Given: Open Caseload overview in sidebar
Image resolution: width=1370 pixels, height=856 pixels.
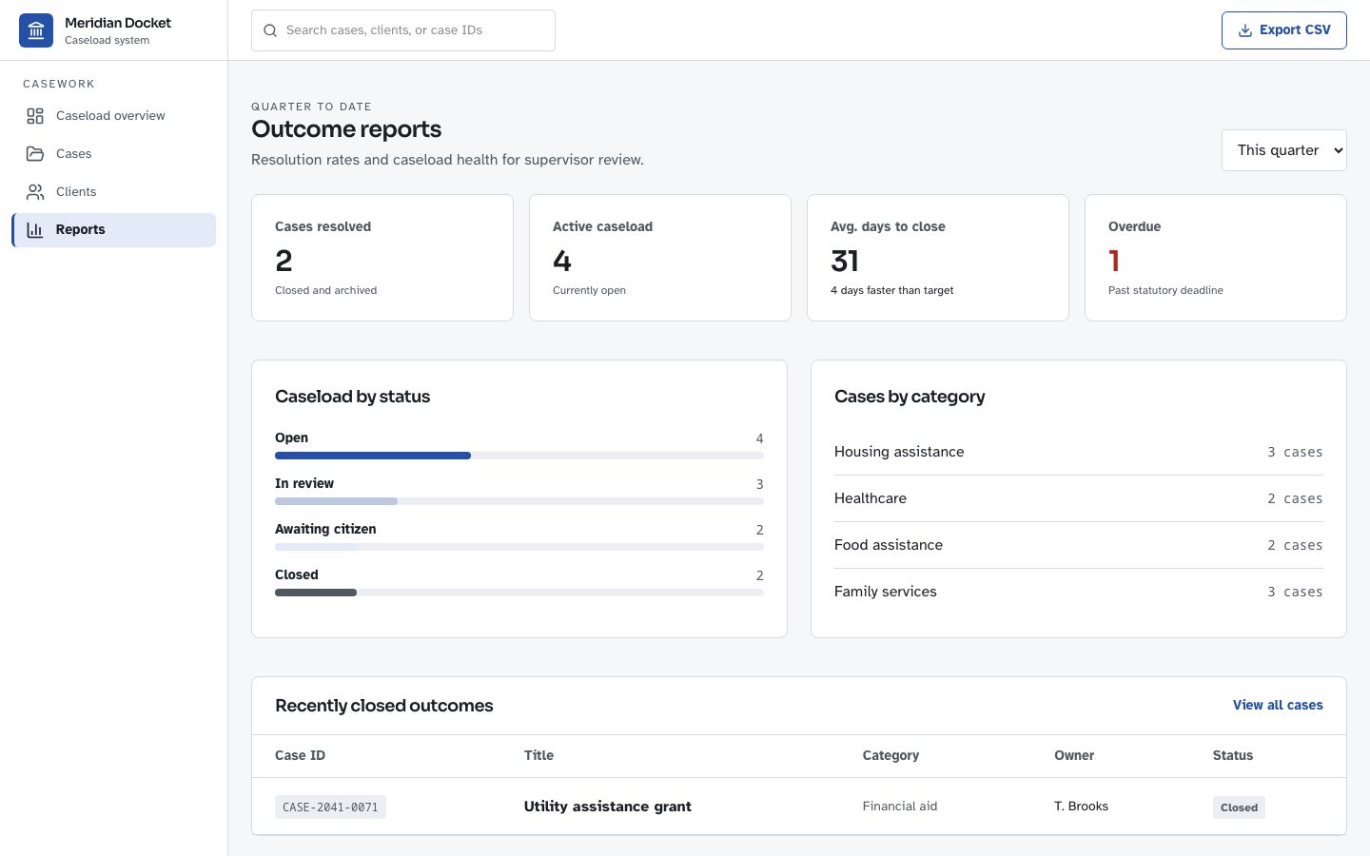Looking at the screenshot, I should pyautogui.click(x=114, y=116).
